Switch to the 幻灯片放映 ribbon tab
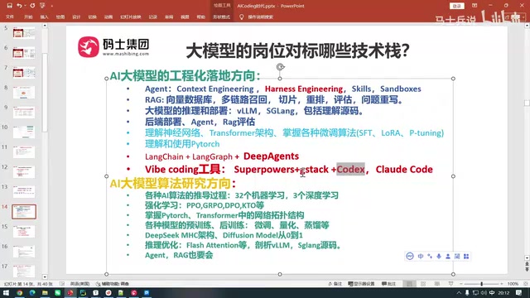Screen dimensions: 530x298 pos(131,17)
